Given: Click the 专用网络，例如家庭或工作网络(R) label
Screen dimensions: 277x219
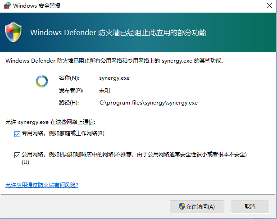Looking at the screenshot, I should [63, 133].
